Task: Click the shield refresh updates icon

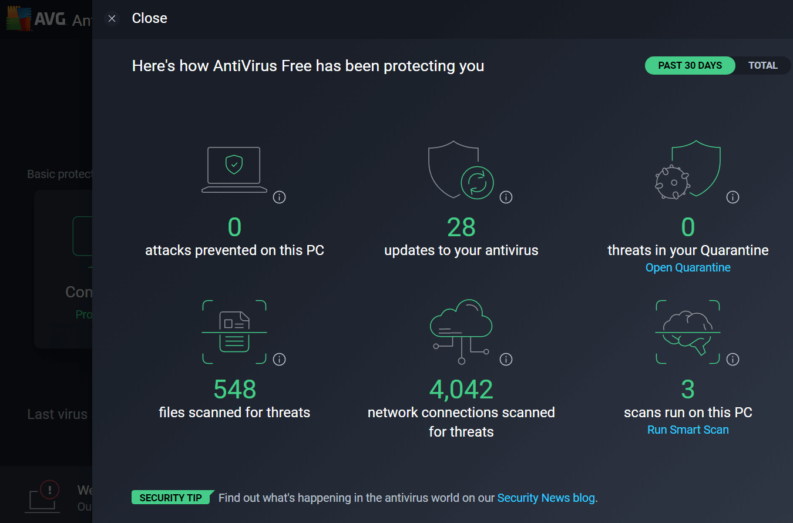Action: 461,170
